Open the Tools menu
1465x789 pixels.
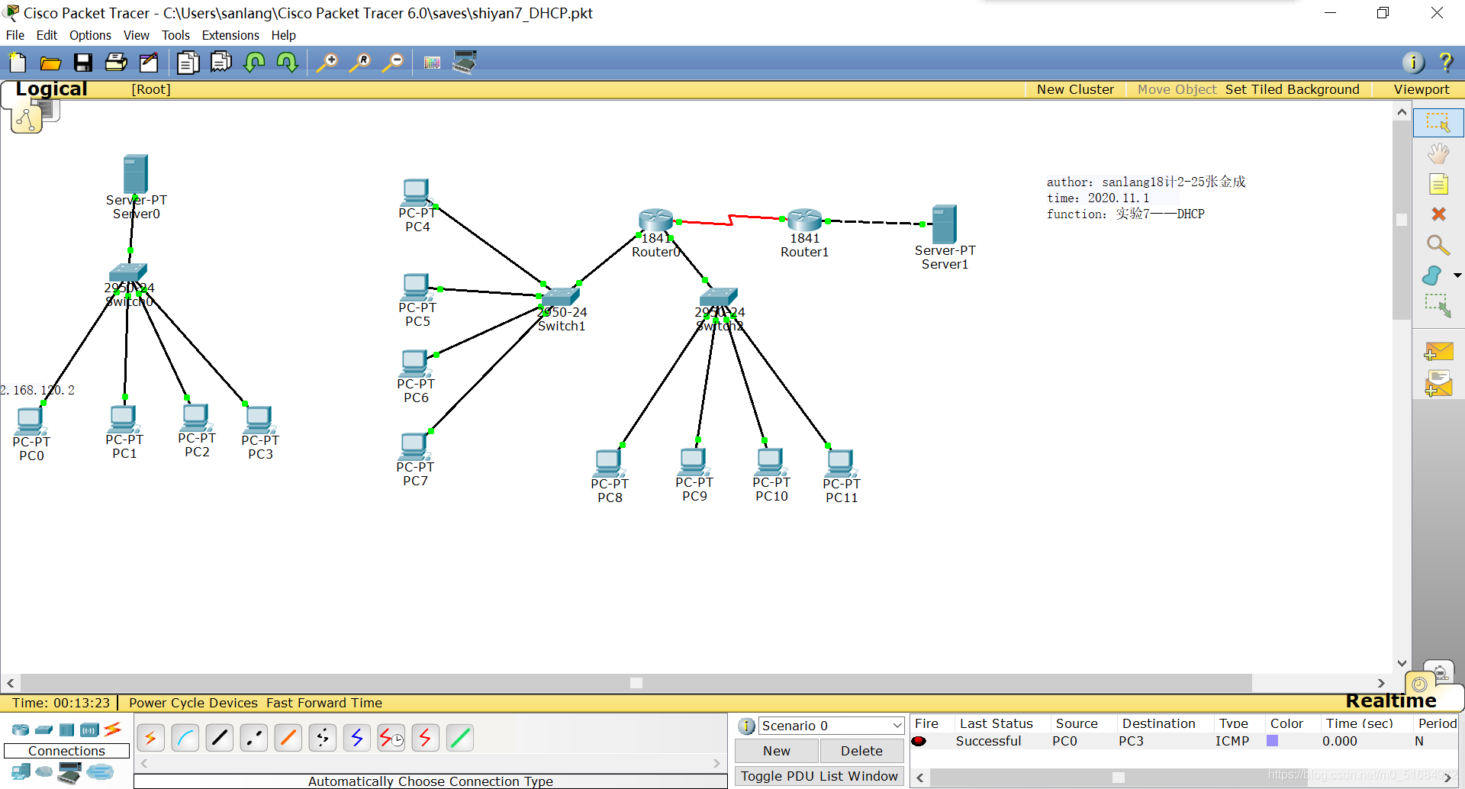click(x=175, y=35)
